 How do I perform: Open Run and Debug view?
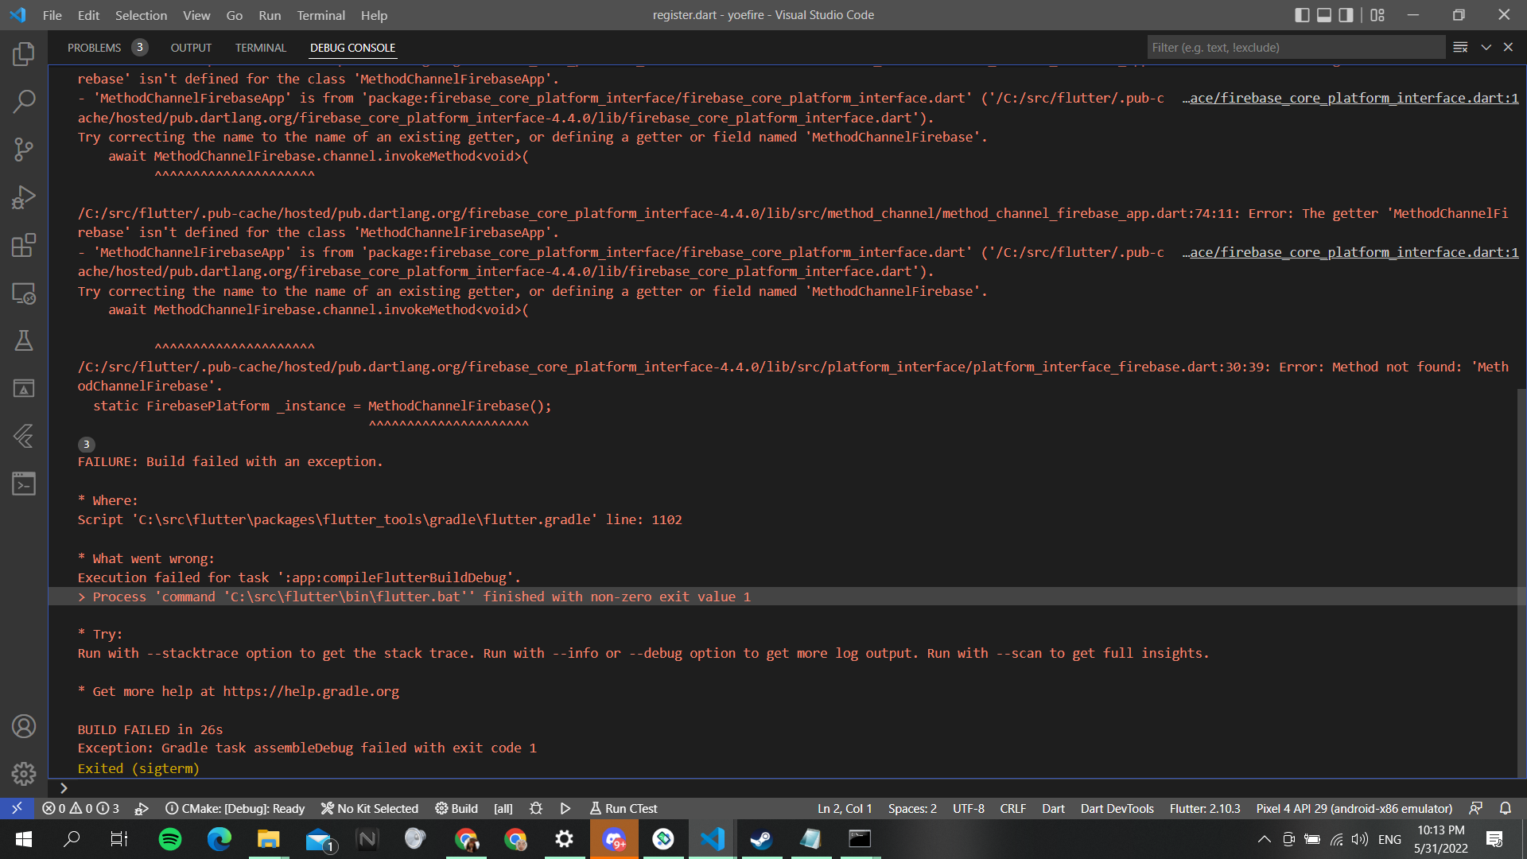point(24,197)
